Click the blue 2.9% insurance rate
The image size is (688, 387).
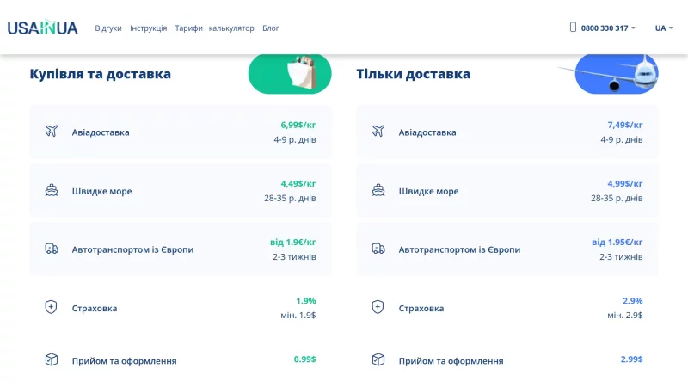[633, 301]
